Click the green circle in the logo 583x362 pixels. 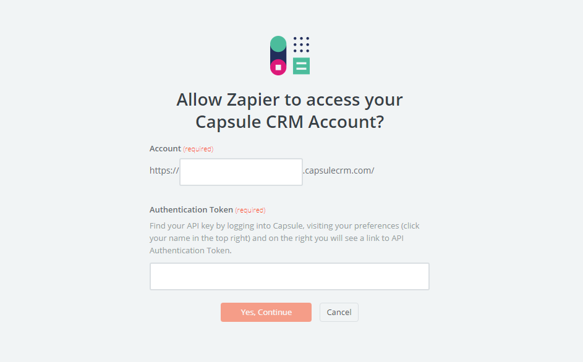coord(278,44)
